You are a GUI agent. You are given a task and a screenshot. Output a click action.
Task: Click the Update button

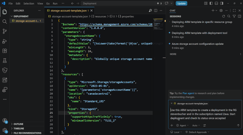181,4
